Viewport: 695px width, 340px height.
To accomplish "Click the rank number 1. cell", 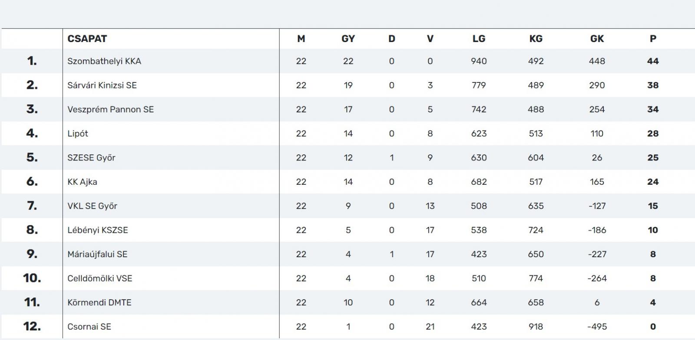I will [32, 61].
